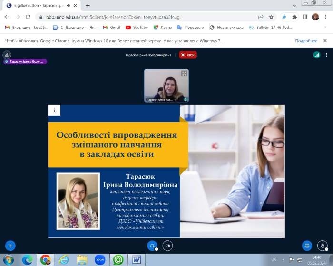Screen dimensions: 333x266
Task: Toggle the share webcam button
Action: tap(167, 246)
